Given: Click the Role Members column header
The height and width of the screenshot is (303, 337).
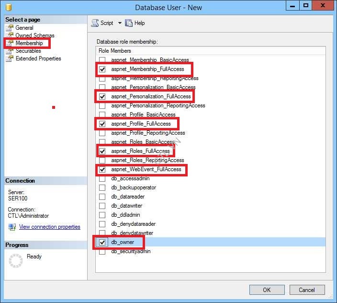Looking at the screenshot, I should click(x=115, y=51).
